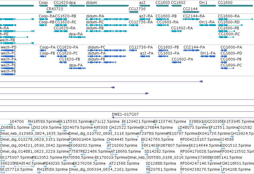This screenshot has width=254, height=174.
Task: Select the LP04108.5prime EST label
Action: tap(236, 170)
